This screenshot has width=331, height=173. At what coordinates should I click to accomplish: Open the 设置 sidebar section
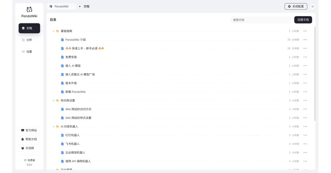tap(29, 52)
